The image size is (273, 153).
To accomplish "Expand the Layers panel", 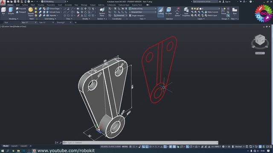I will [x=201, y=19].
